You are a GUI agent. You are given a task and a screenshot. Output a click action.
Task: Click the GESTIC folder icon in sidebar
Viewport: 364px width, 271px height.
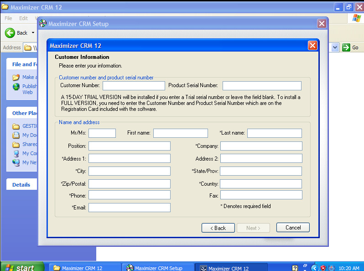[16, 126]
